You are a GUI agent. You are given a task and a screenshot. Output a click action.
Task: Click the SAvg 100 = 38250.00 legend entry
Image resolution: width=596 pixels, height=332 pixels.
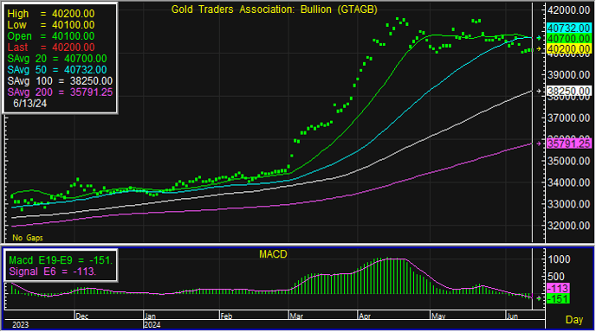click(x=60, y=81)
